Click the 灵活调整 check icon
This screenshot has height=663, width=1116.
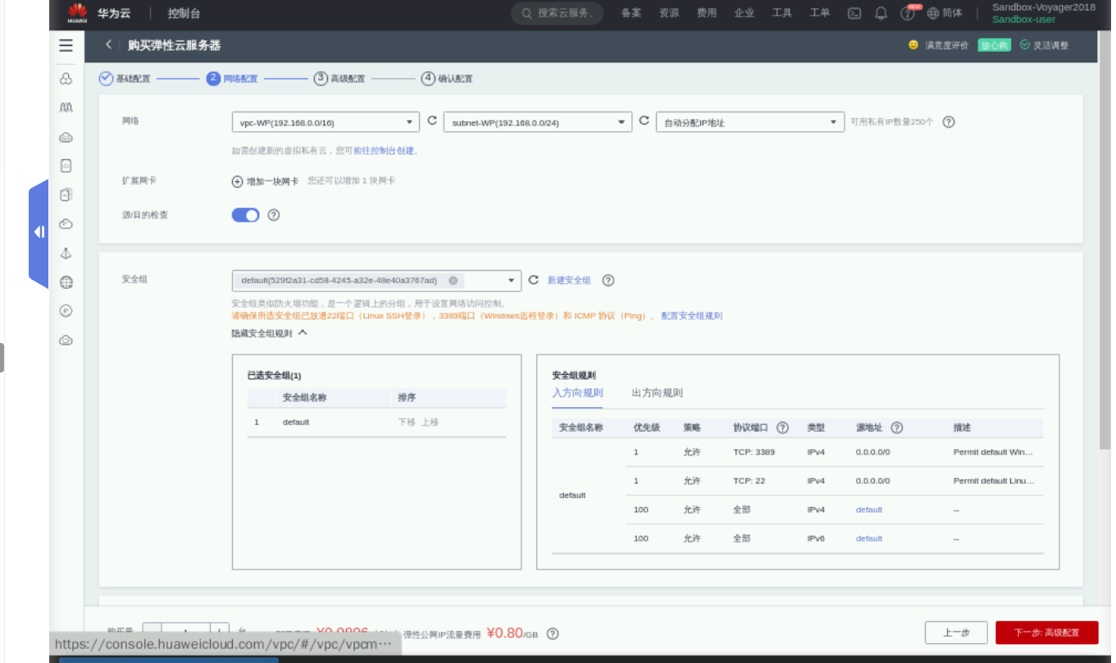coord(1025,45)
